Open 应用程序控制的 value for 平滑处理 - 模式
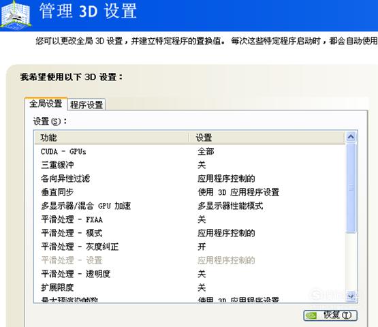The width and height of the screenshot is (378, 327). click(x=226, y=233)
